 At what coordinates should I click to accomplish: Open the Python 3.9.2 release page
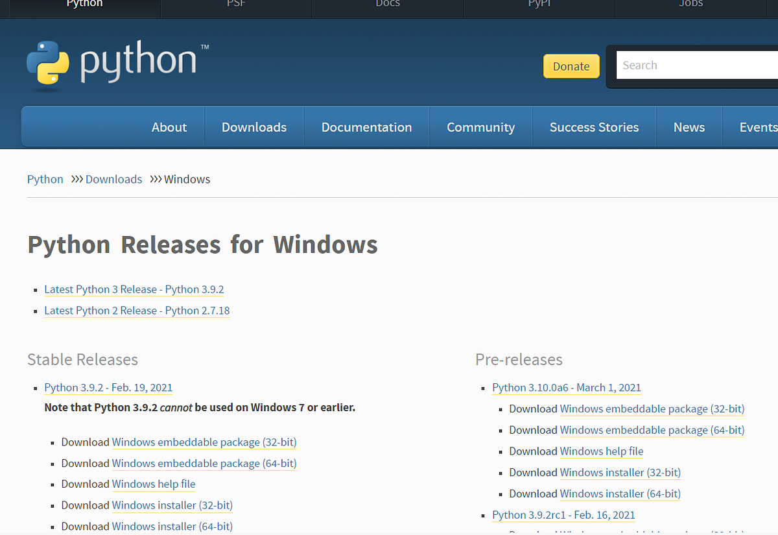coord(108,387)
